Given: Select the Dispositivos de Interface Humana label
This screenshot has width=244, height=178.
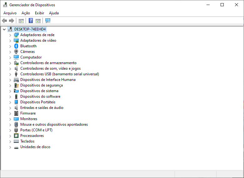Looking at the screenshot, I should 48,80.
